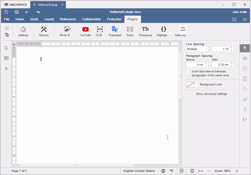Click Page 1 of 1 indicator

tap(19, 171)
